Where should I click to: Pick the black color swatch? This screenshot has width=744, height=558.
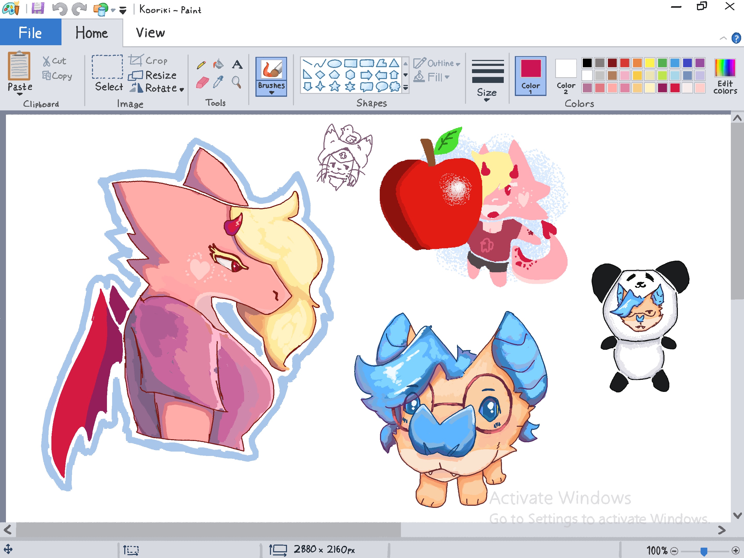tap(587, 63)
